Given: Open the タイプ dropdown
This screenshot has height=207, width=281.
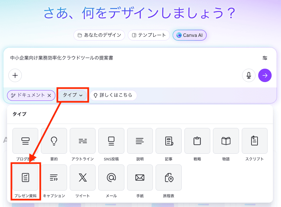Looking at the screenshot, I should pos(72,95).
